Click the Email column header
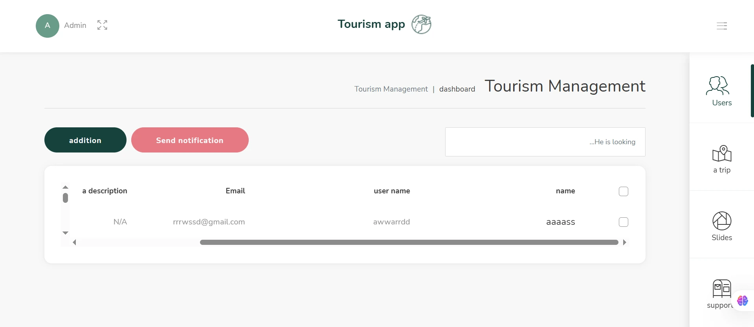Image resolution: width=754 pixels, height=327 pixels. coord(235,191)
